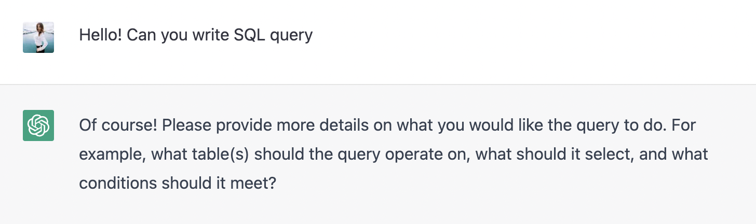Viewport: 756px width, 224px height.
Task: Click the green ChatGPT logo icon
Action: click(38, 125)
